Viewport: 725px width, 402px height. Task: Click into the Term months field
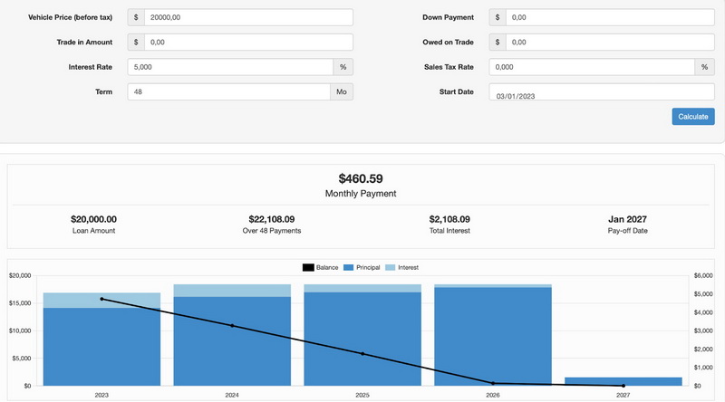click(x=229, y=91)
